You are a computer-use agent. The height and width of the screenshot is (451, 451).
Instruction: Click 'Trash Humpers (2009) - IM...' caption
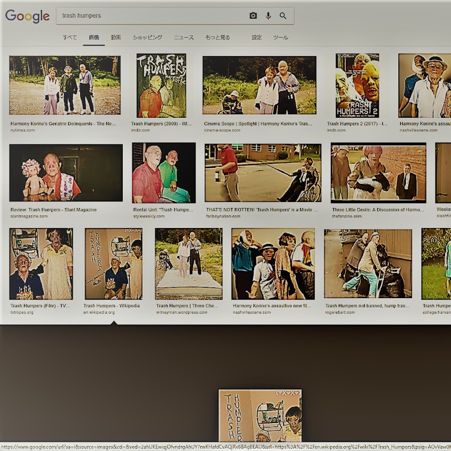[x=161, y=124]
